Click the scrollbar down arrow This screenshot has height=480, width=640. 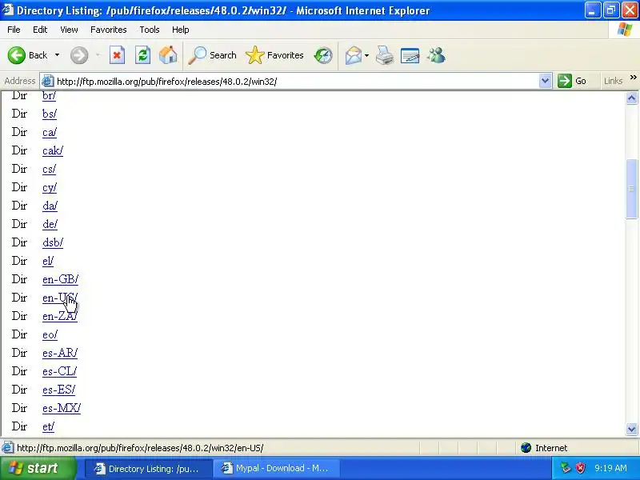tap(631, 429)
